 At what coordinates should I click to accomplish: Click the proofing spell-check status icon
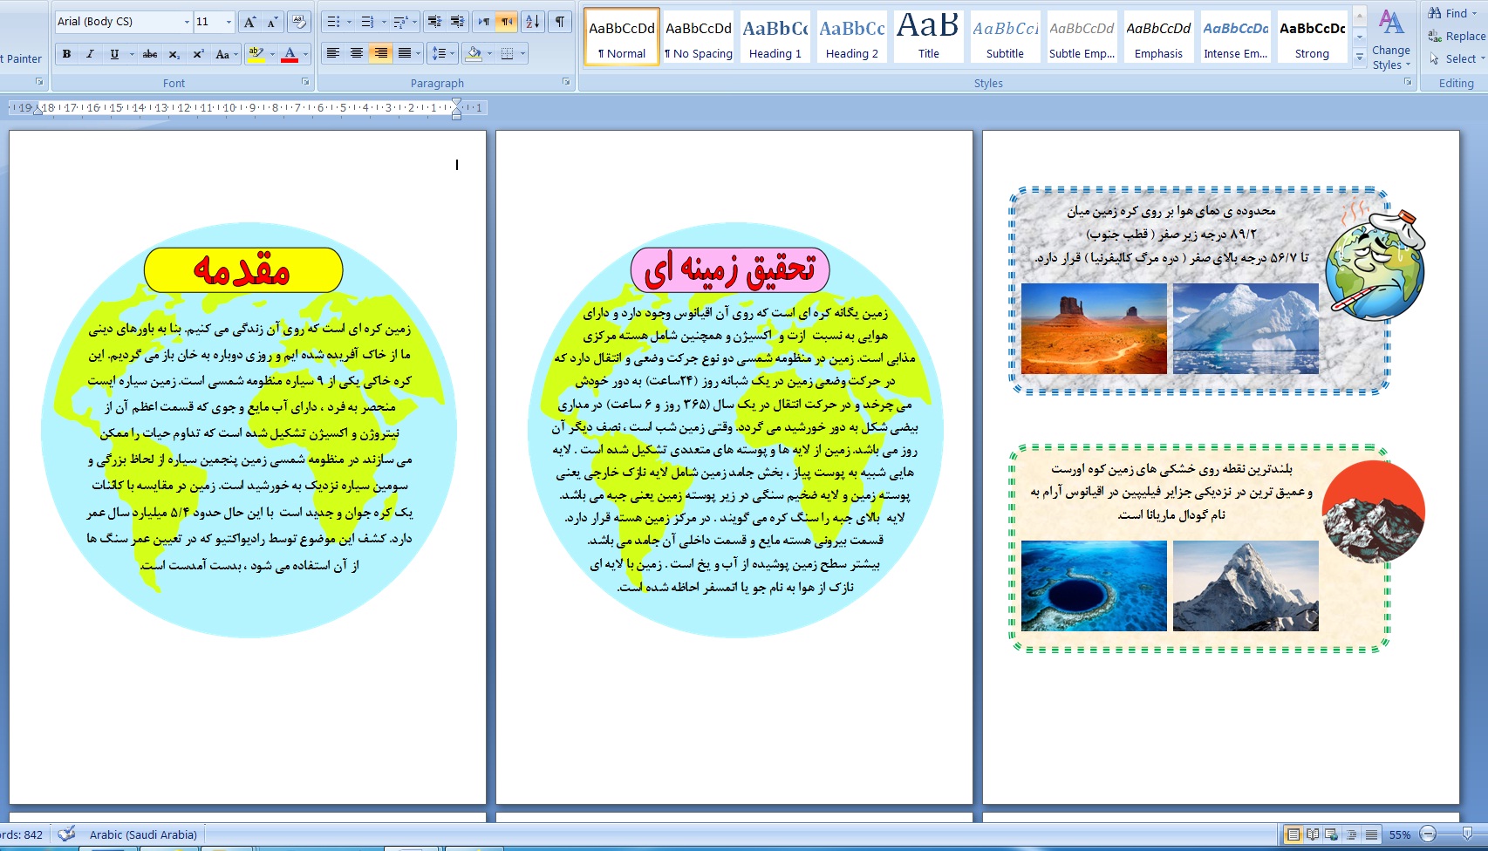point(66,834)
